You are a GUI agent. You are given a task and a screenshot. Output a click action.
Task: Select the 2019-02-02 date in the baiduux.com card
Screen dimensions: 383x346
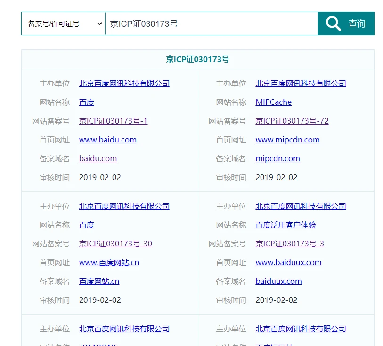pyautogui.click(x=277, y=300)
